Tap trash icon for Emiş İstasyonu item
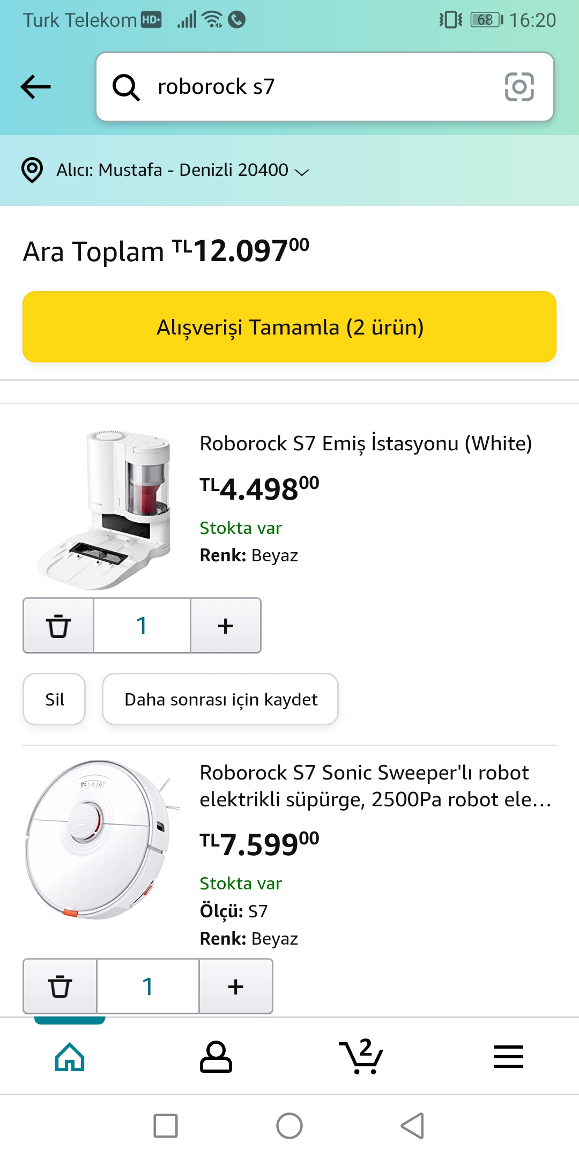Viewport: 579px width, 1158px height. [x=58, y=626]
